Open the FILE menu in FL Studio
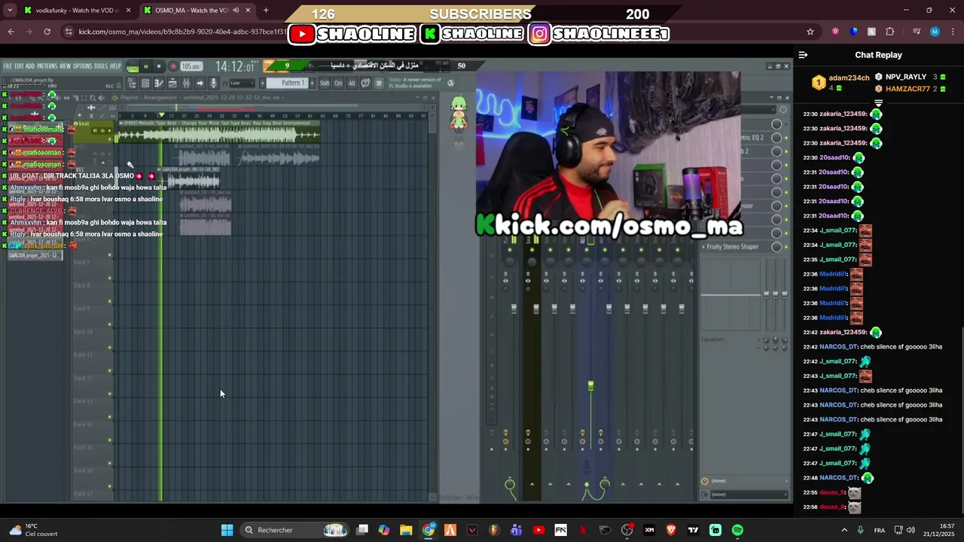This screenshot has height=542, width=964. pyautogui.click(x=8, y=66)
